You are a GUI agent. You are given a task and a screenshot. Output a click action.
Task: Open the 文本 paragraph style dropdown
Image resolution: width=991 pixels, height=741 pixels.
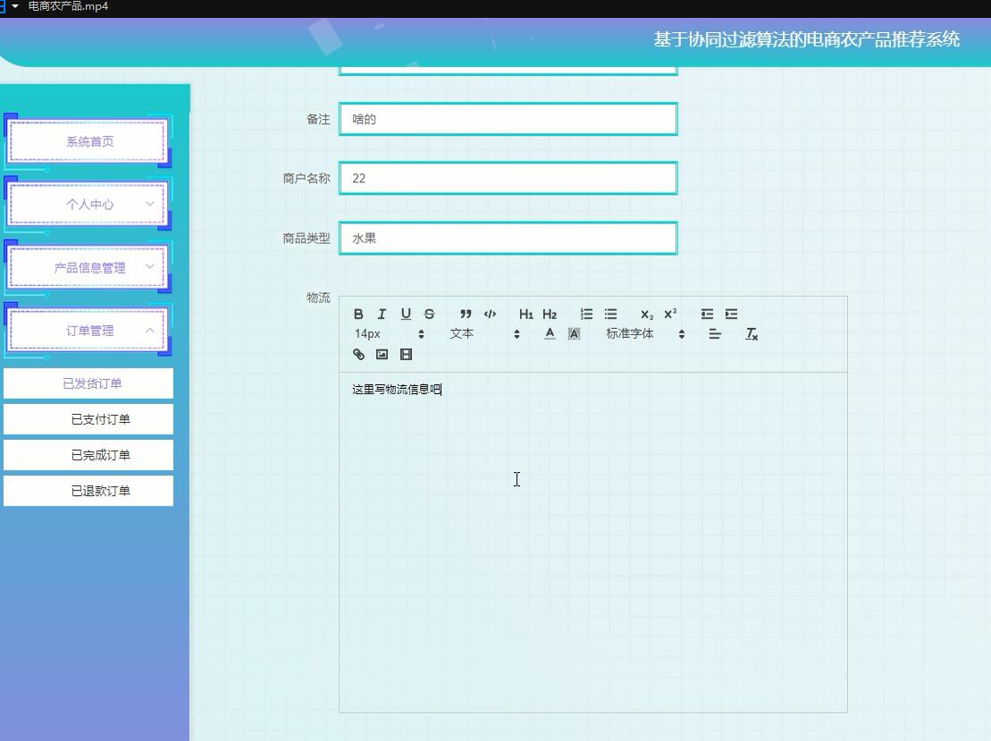point(484,333)
